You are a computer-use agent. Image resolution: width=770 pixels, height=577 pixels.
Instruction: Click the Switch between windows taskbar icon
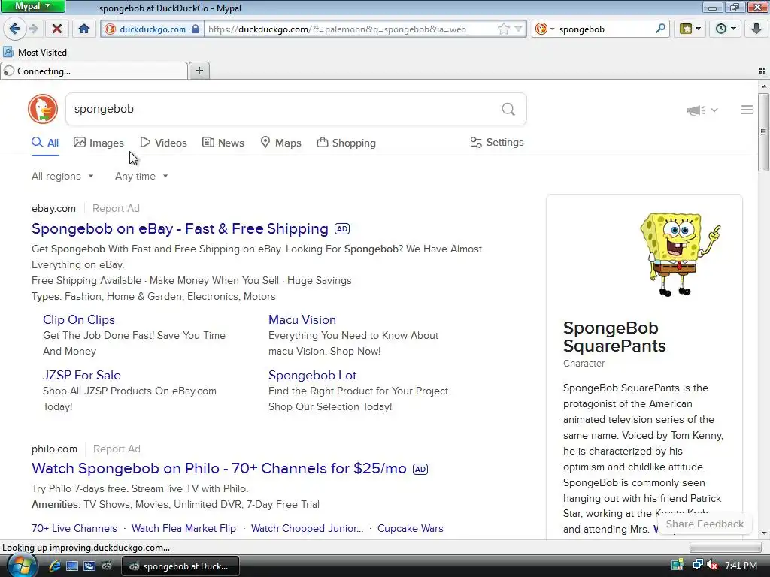click(89, 566)
